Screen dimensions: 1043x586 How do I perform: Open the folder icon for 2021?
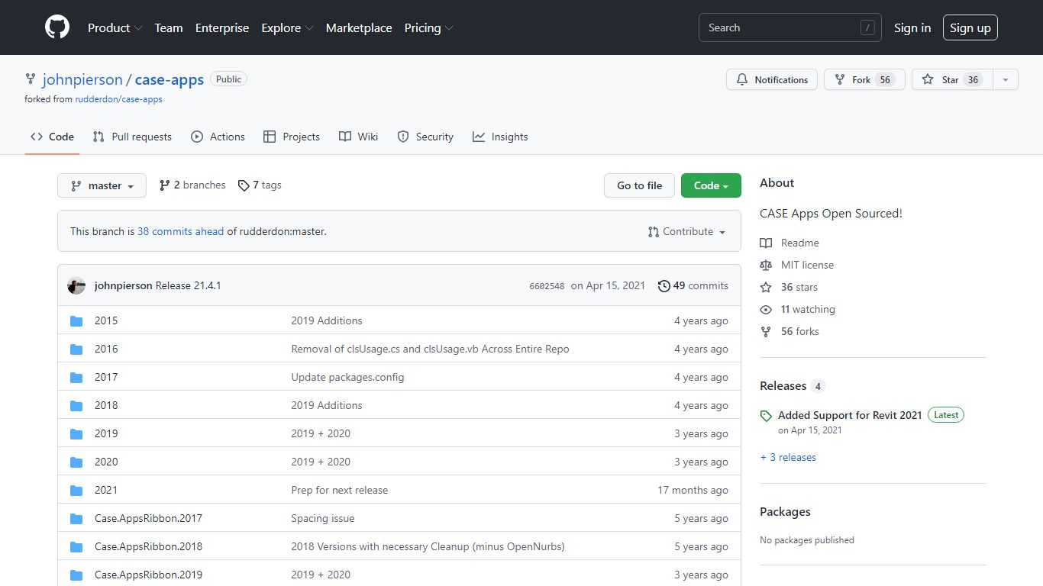[76, 490]
